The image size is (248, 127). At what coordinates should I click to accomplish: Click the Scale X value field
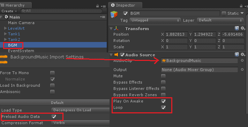(x=176, y=47)
